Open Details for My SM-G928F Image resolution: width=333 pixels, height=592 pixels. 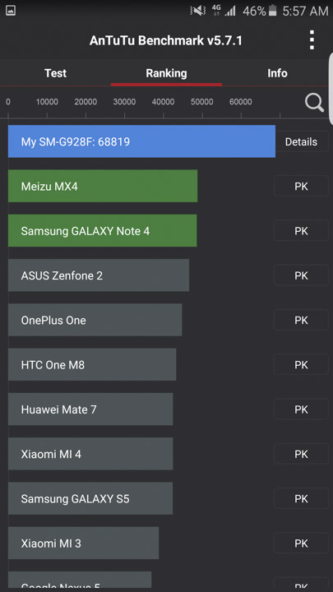click(x=301, y=141)
